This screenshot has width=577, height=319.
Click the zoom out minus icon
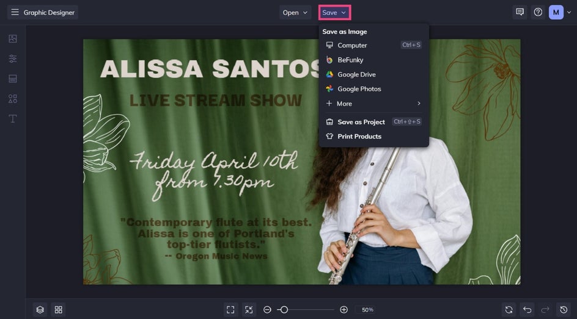click(267, 310)
